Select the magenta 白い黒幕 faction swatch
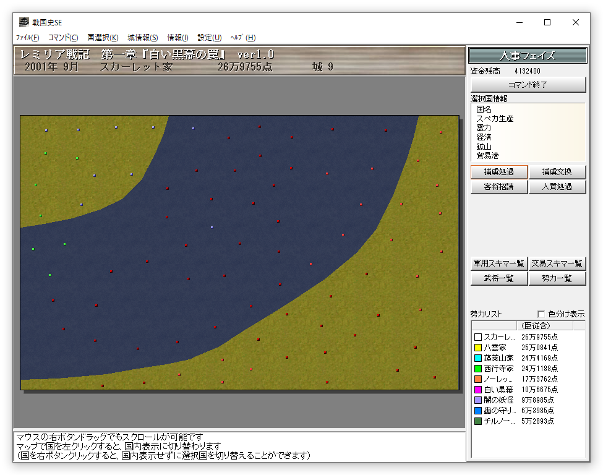This screenshot has height=475, width=603. pos(477,390)
